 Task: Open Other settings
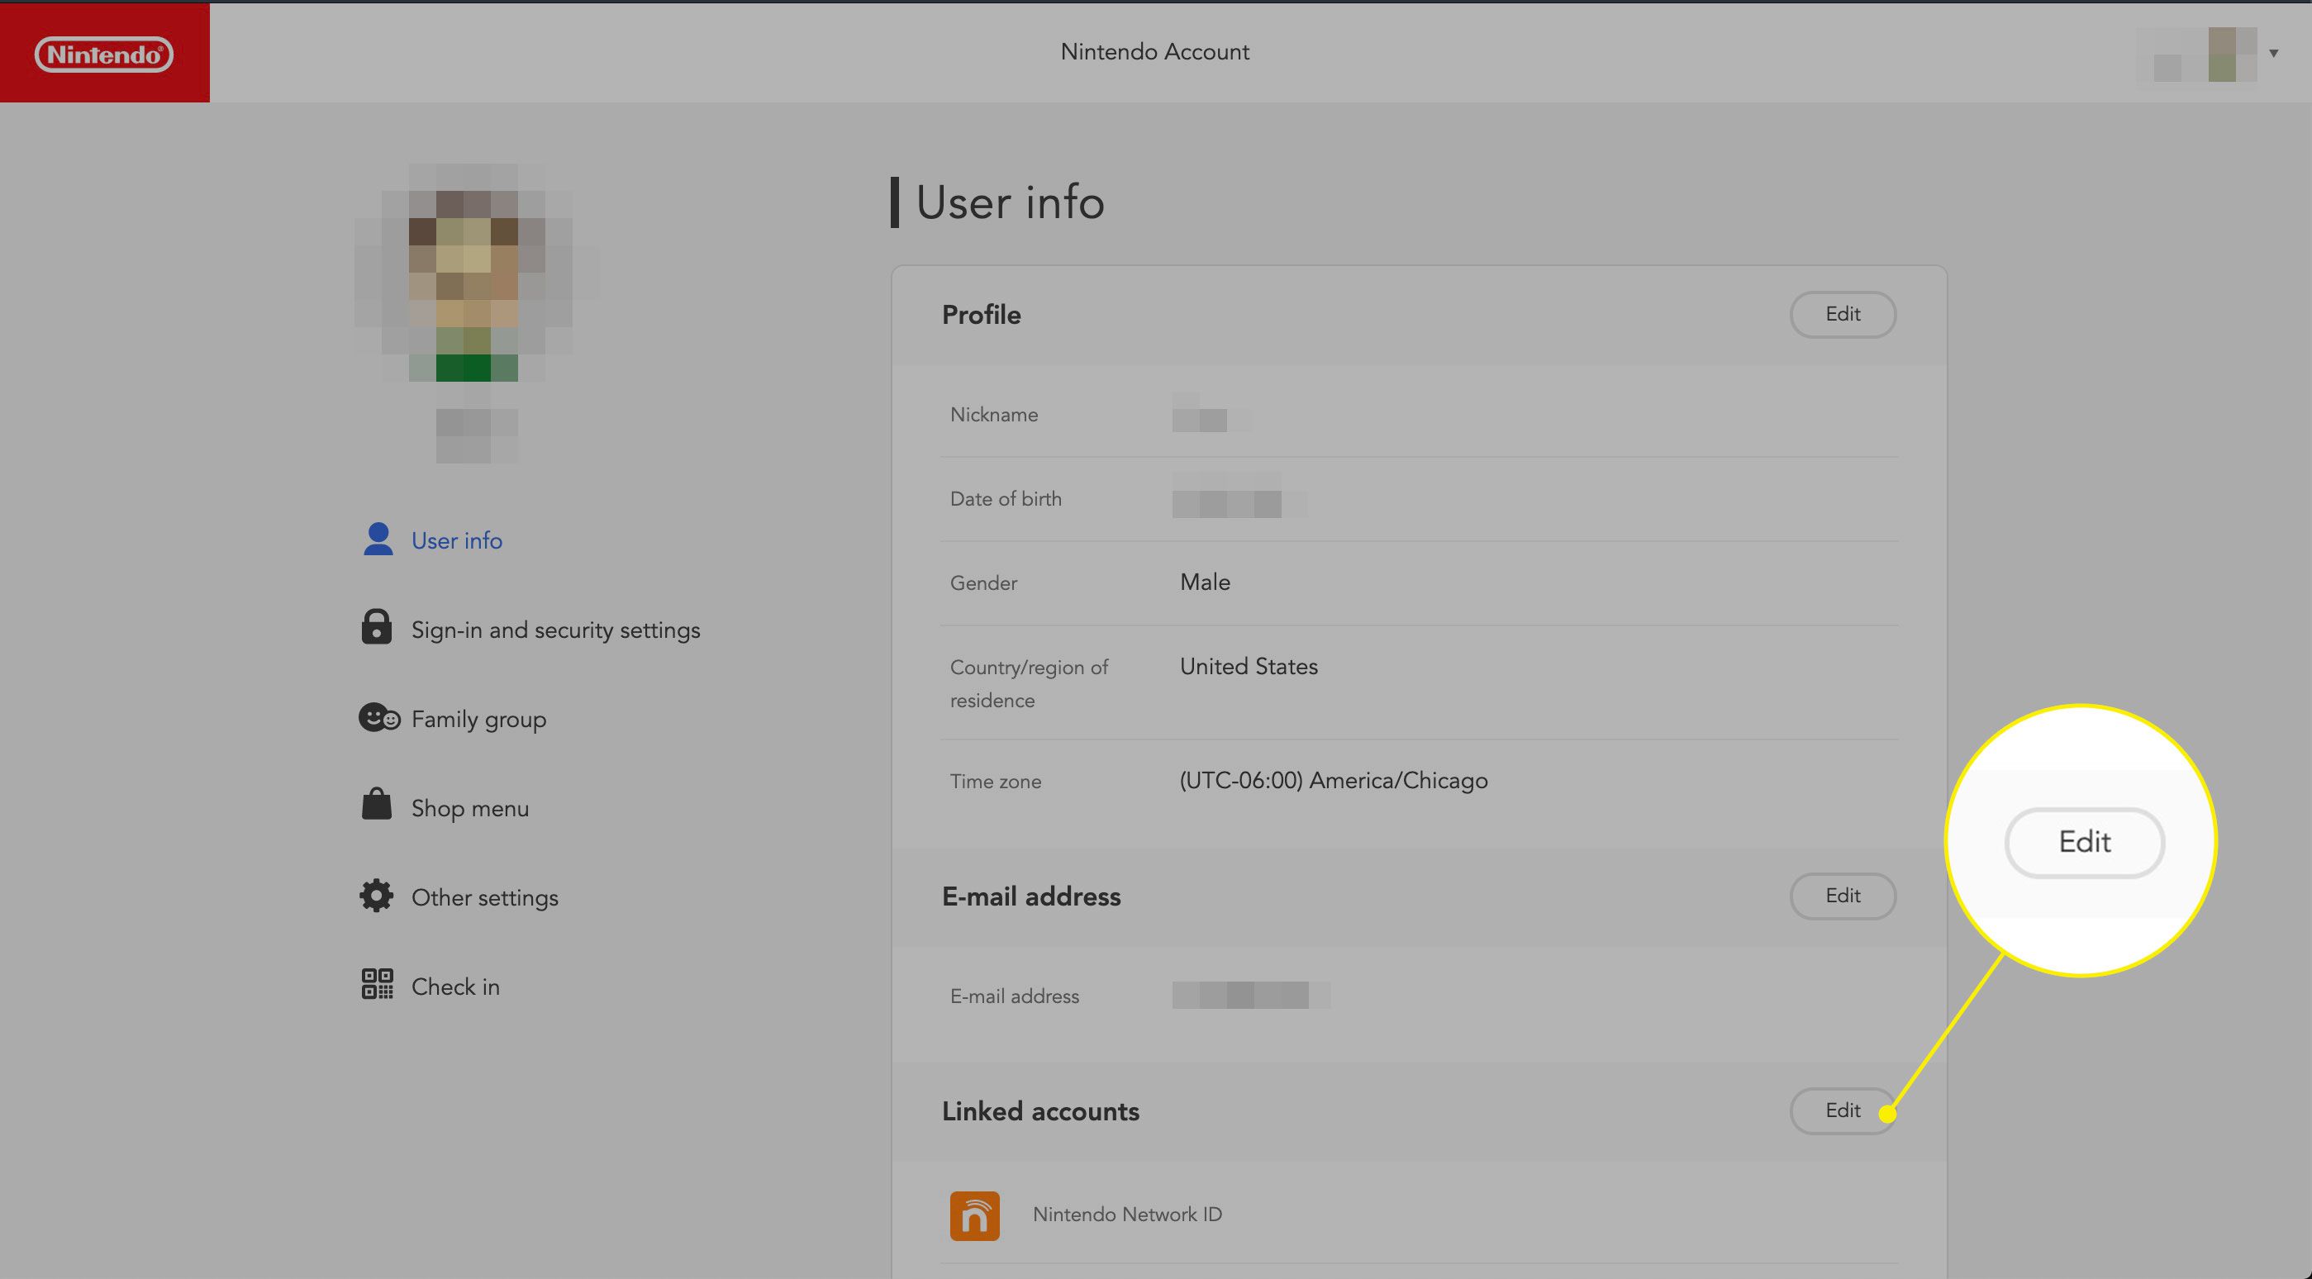coord(485,897)
